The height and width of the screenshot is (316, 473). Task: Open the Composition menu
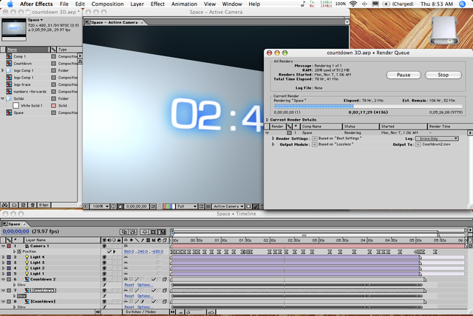tap(107, 4)
